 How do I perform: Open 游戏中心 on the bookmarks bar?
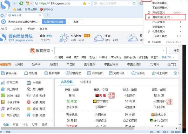(46, 9)
